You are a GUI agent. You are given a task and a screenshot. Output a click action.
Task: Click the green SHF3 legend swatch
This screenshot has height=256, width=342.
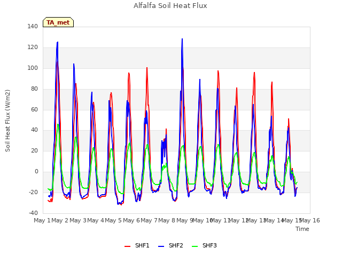(195, 246)
